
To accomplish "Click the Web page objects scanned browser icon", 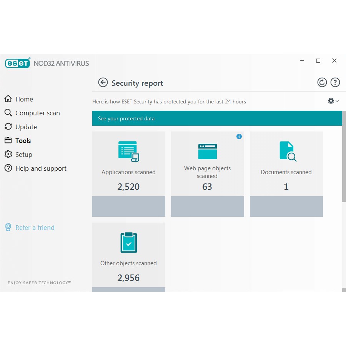I will click(x=207, y=151).
